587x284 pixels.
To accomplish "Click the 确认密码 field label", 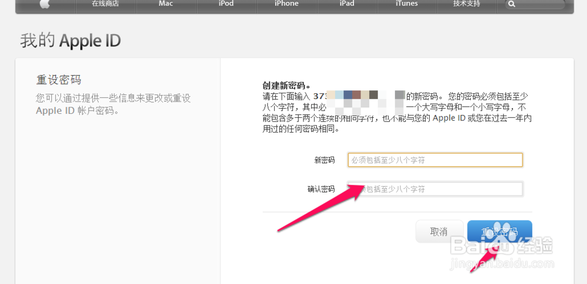I will [321, 189].
